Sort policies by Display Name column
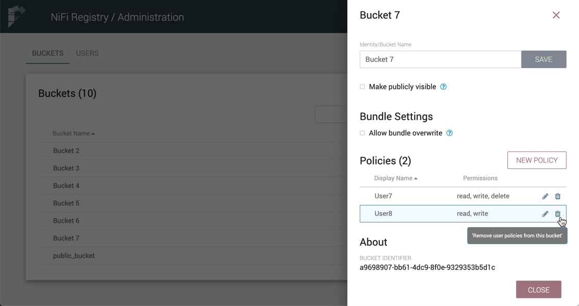 395,178
